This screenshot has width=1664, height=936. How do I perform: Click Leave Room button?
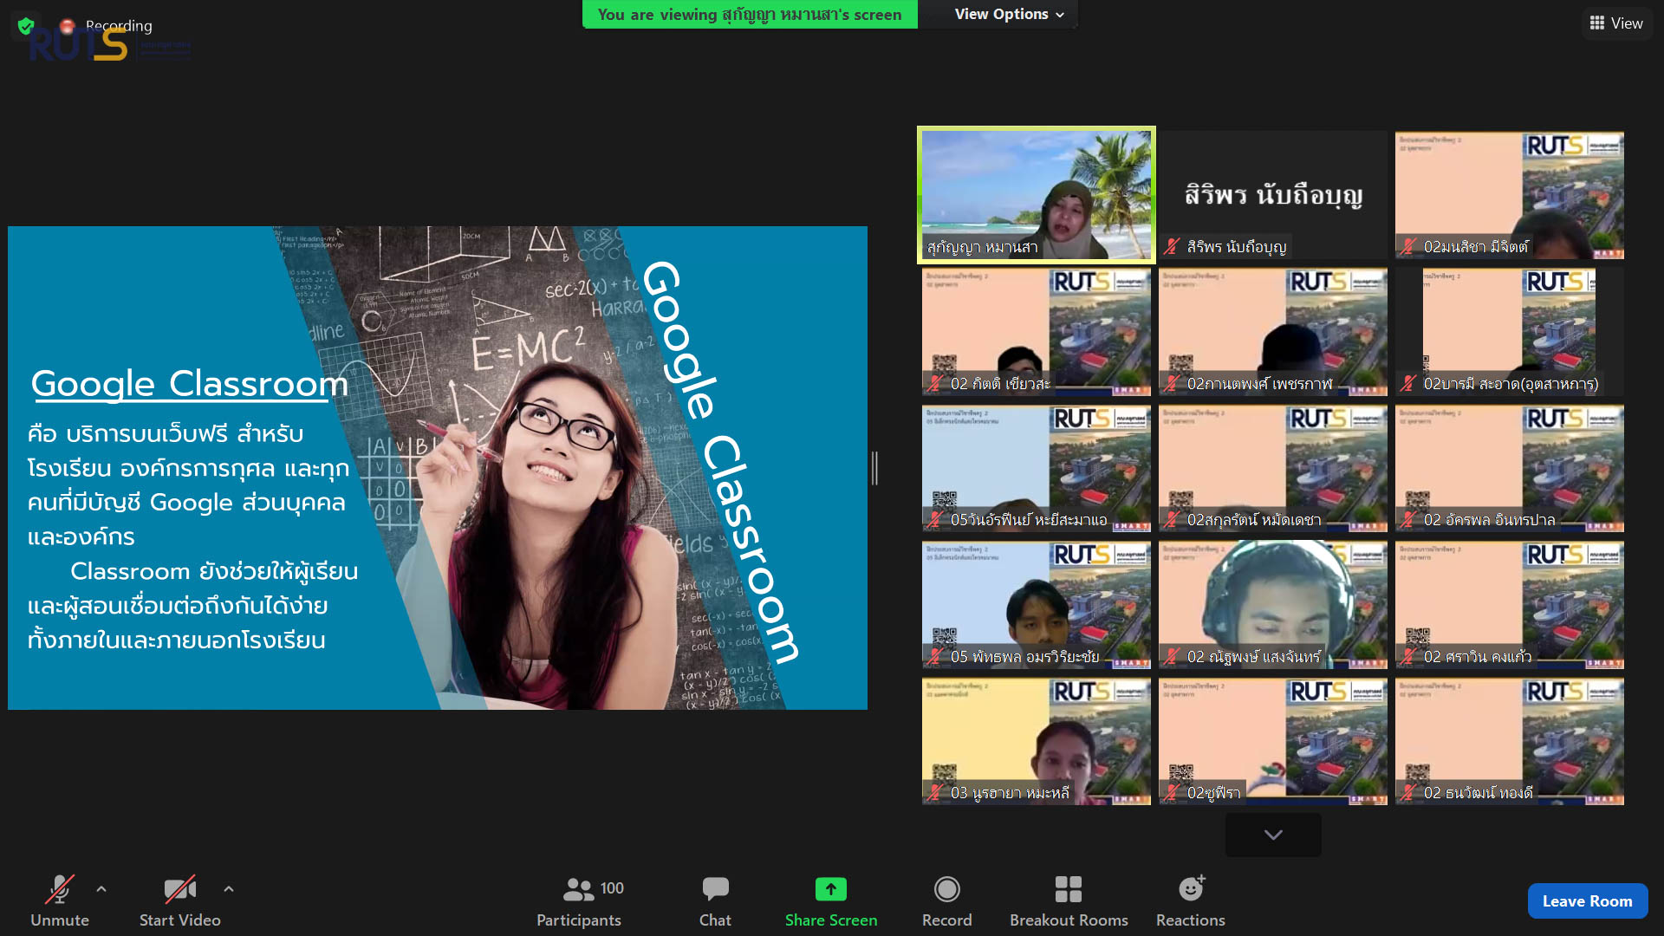click(x=1587, y=901)
